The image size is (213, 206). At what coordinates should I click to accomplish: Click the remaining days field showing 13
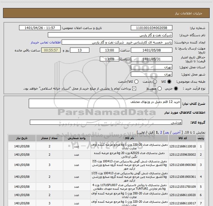(80, 50)
